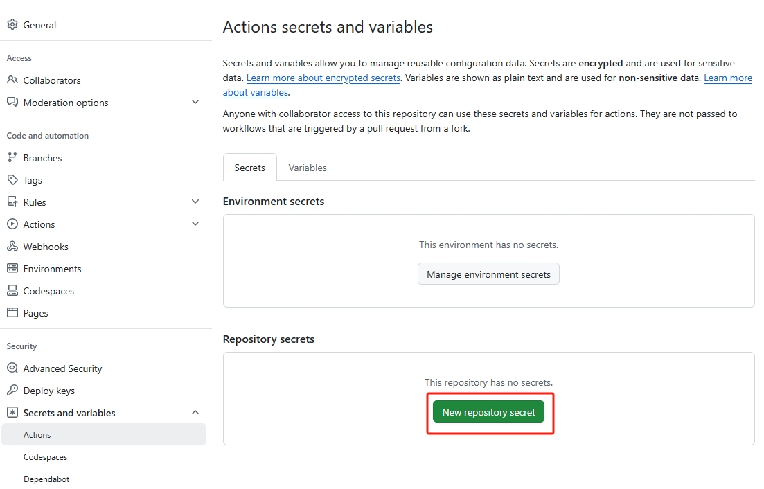Expand the Moderation options chevron
This screenshot has width=764, height=489.
point(195,103)
